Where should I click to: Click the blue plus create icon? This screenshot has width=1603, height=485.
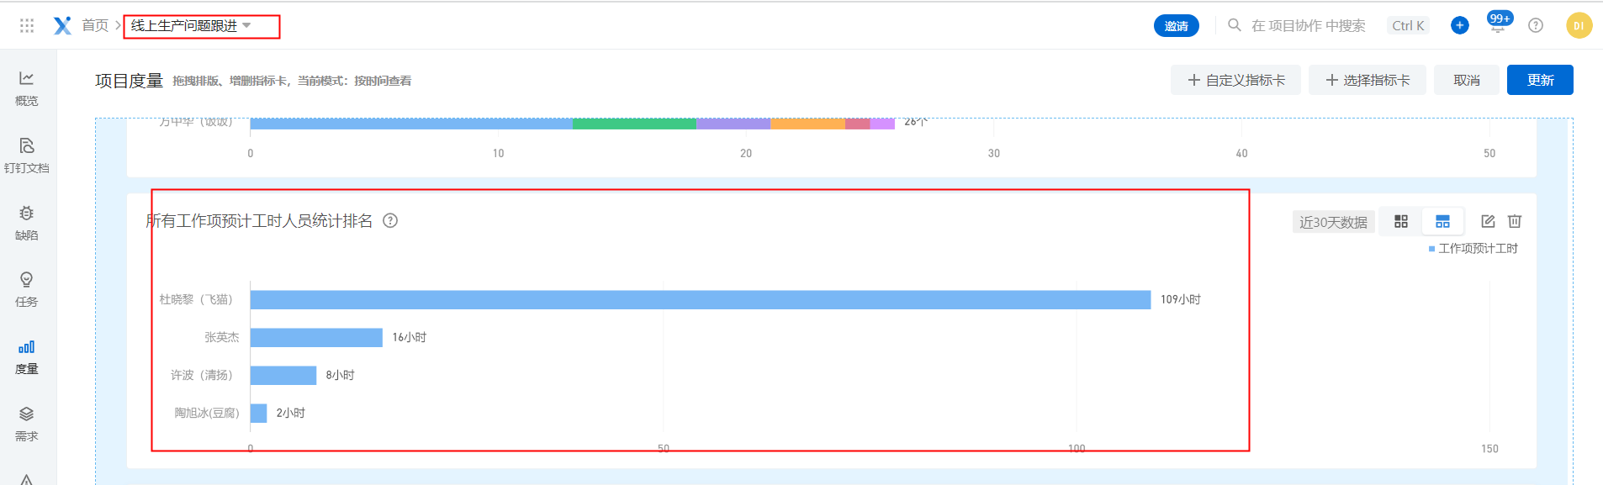(x=1459, y=25)
